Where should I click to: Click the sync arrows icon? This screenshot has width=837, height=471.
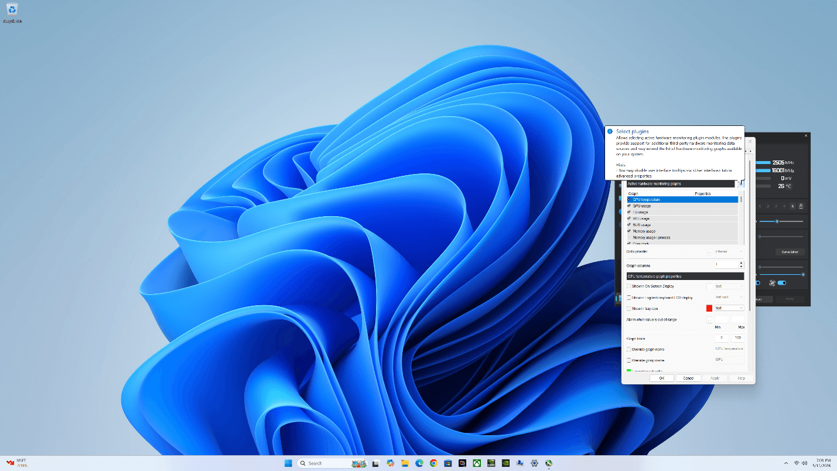click(772, 283)
